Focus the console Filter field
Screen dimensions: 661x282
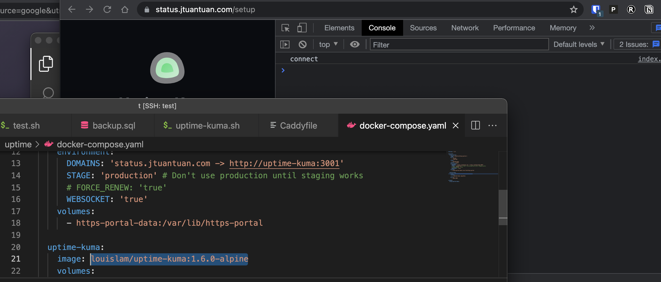(x=459, y=44)
